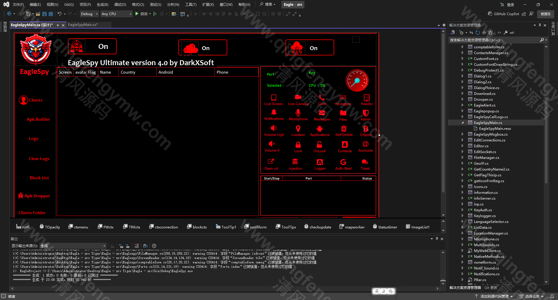This screenshot has width=558, height=300.
Task: Click the Clients sidebar button
Action: tap(31, 100)
